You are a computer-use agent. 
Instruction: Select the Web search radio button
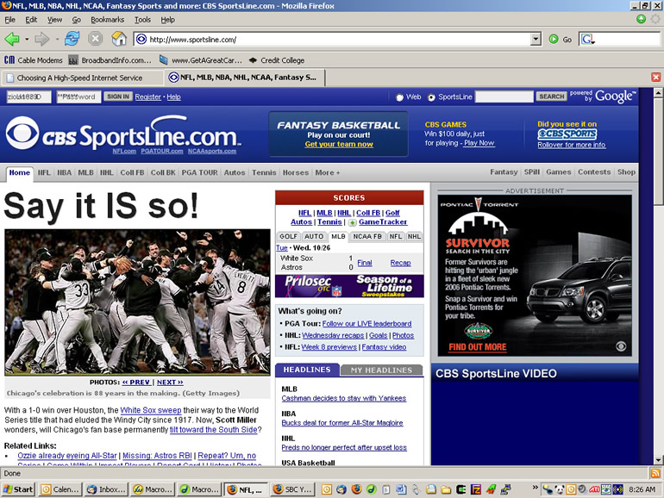tap(399, 97)
